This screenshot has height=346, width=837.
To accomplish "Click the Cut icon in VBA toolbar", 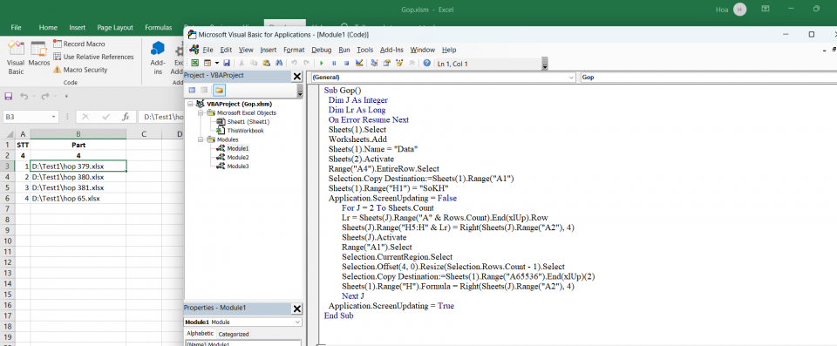I will point(242,63).
